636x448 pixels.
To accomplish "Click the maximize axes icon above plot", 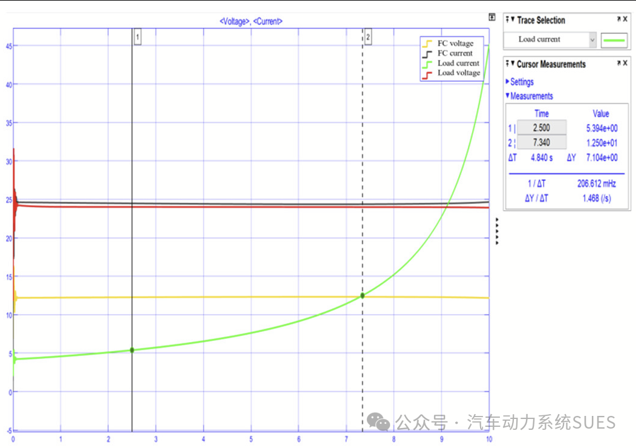I will (x=492, y=17).
